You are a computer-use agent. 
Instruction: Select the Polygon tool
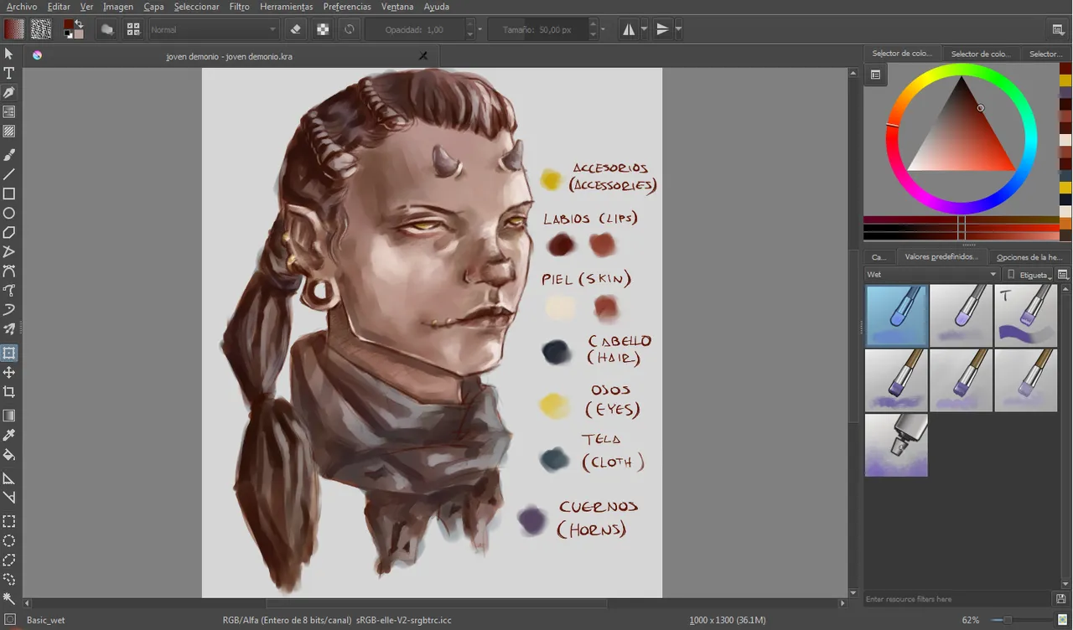click(x=9, y=232)
